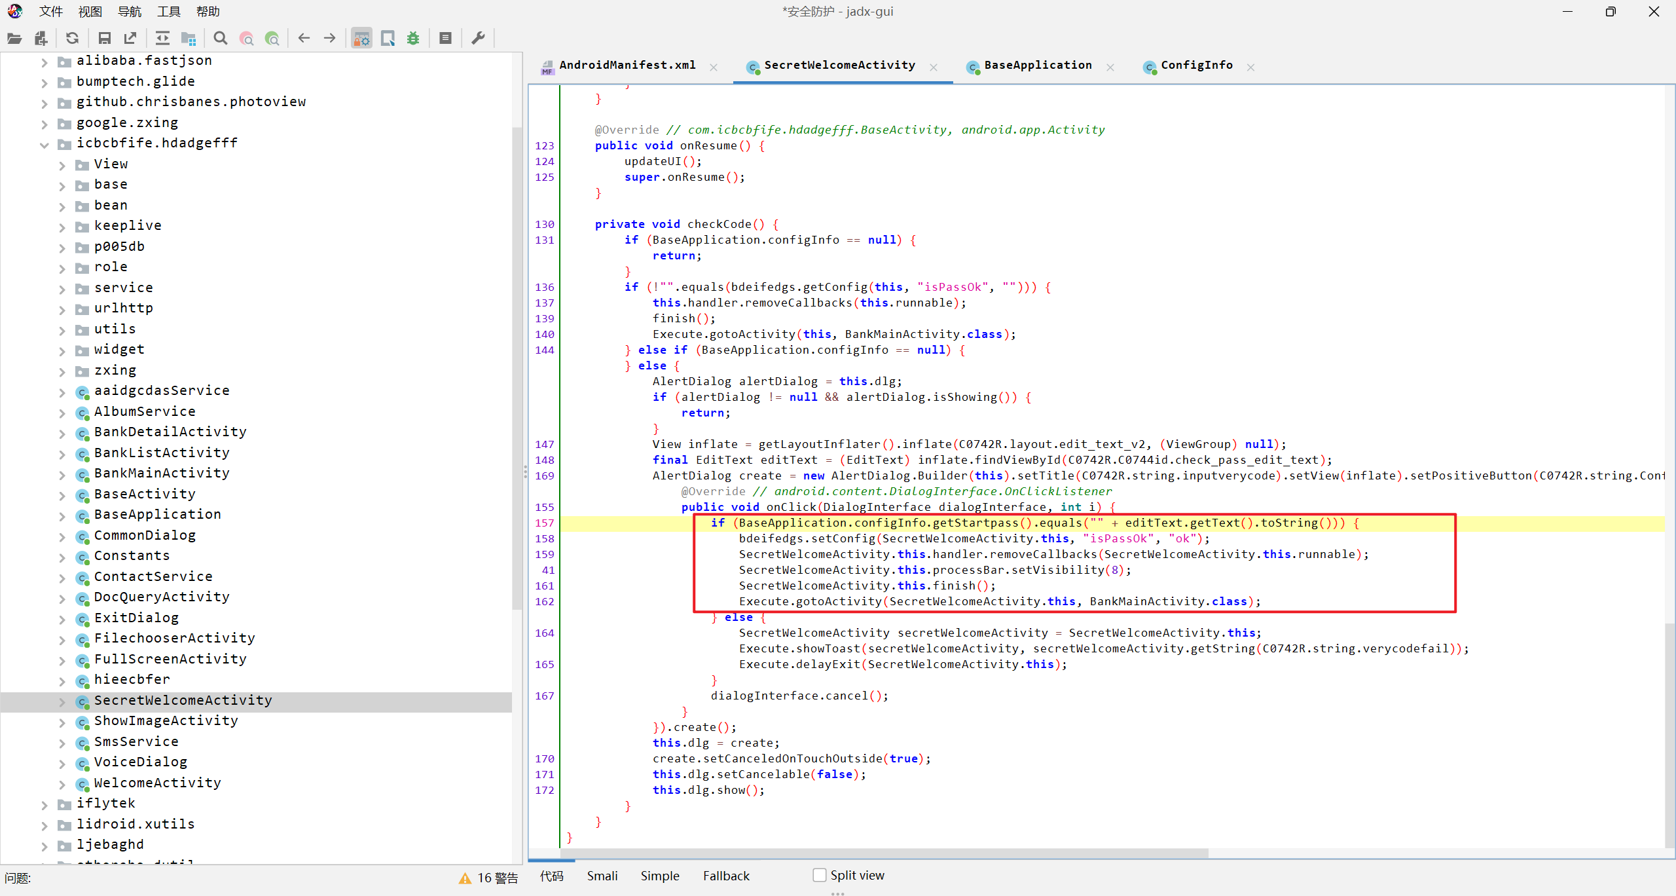
Task: Open the 工具 menu
Action: point(168,11)
